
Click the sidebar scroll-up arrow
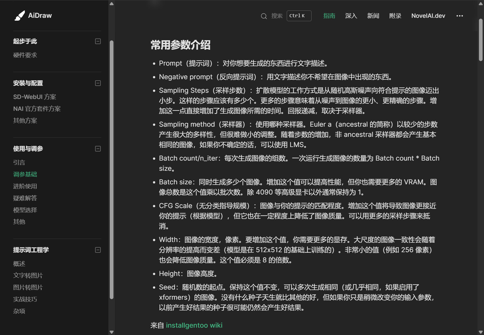pyautogui.click(x=111, y=4)
